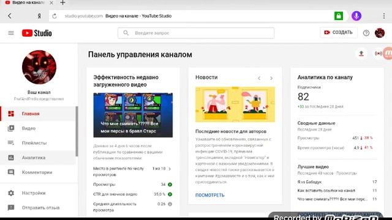This screenshot has width=392, height=220.
Task: Click the Главная dashboard icon
Action: (x=11, y=114)
